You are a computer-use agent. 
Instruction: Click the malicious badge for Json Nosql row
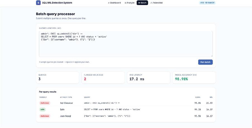45,116
